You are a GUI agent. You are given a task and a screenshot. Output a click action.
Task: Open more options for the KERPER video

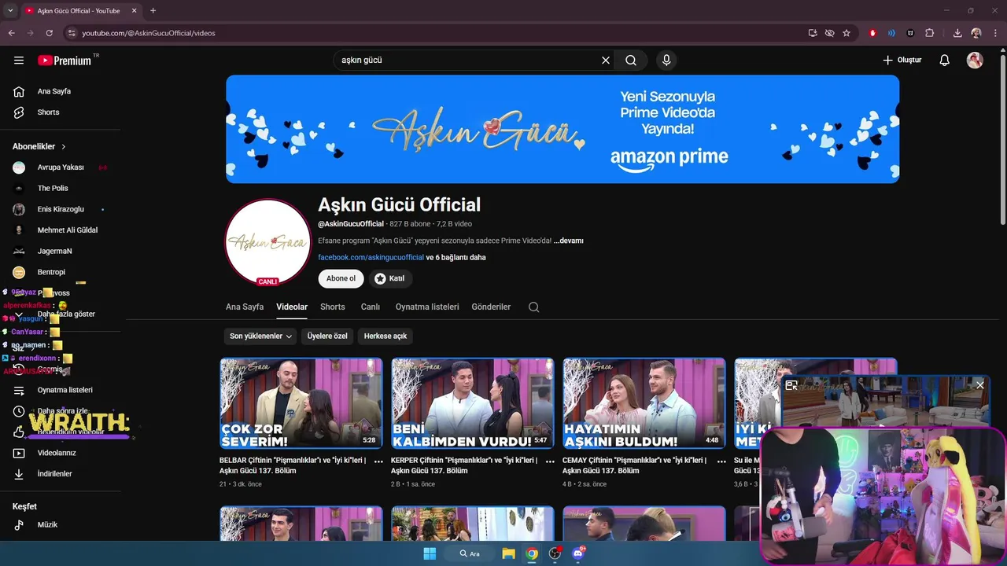tap(550, 461)
